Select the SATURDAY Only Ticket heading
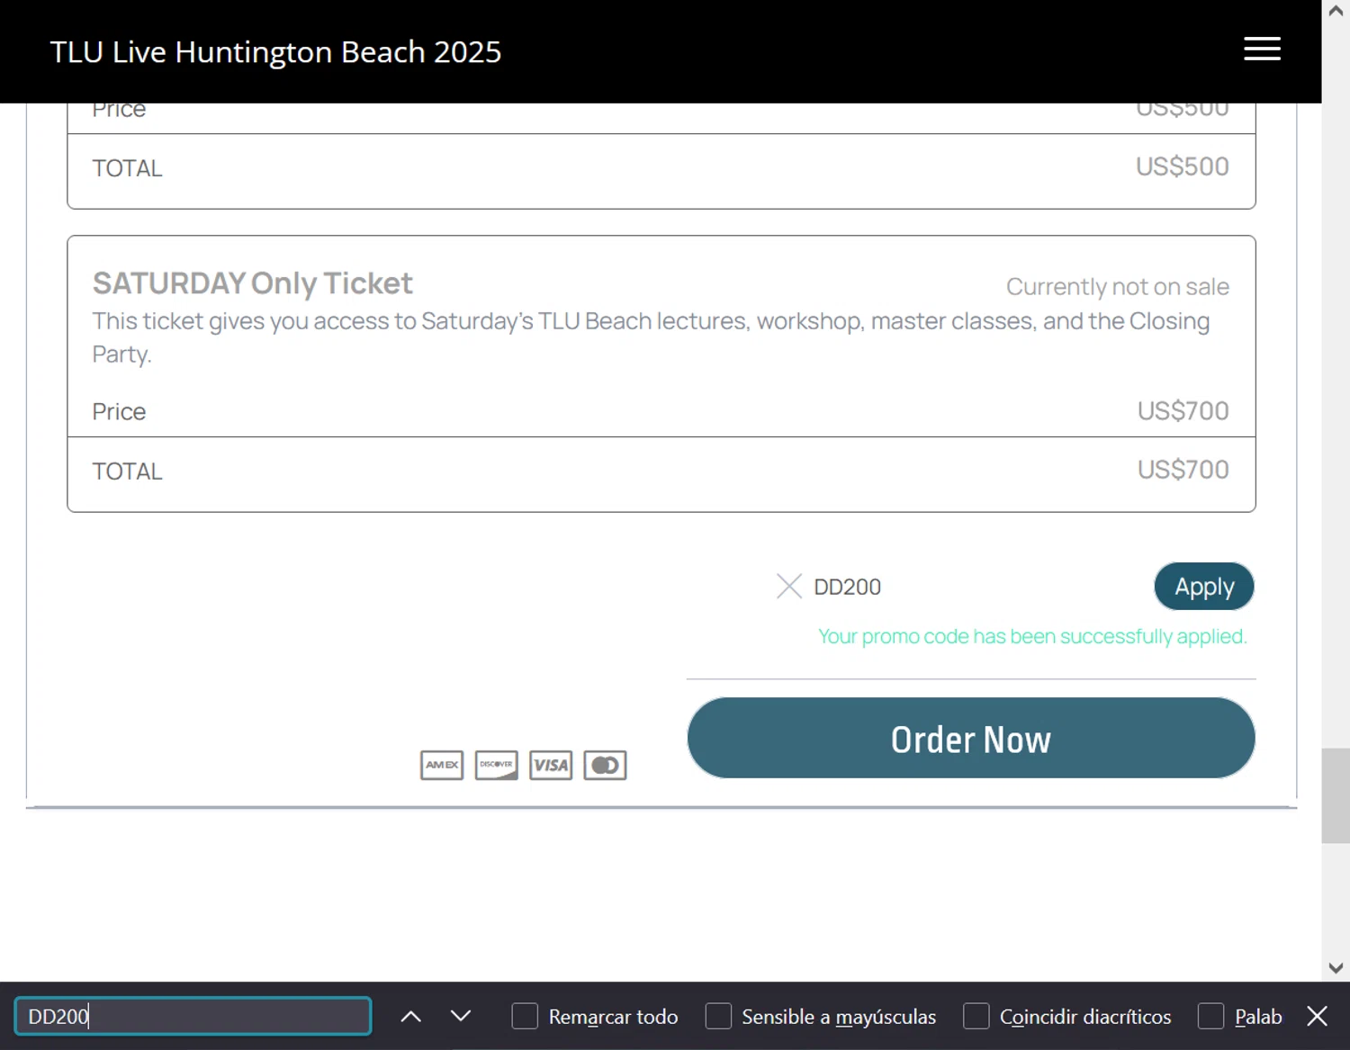 point(253,283)
